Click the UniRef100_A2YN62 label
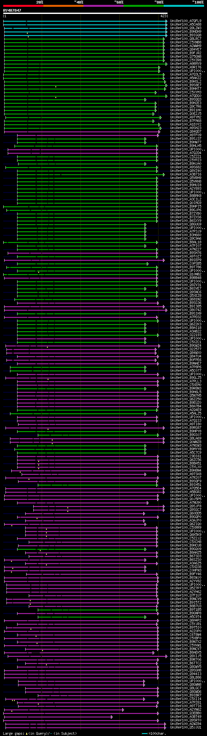 (x=186, y=709)
